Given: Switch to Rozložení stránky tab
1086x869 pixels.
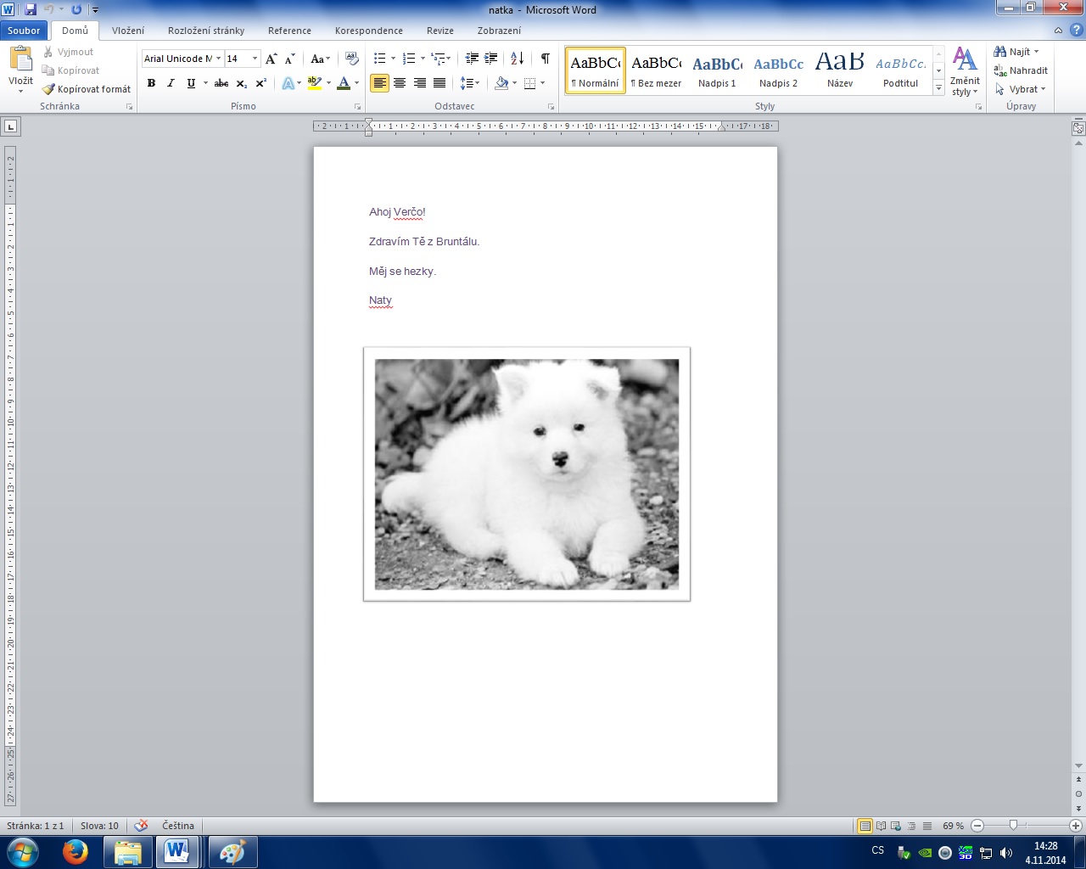Looking at the screenshot, I should coord(206,31).
